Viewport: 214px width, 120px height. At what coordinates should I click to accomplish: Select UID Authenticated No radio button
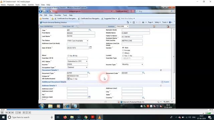tap(74, 79)
